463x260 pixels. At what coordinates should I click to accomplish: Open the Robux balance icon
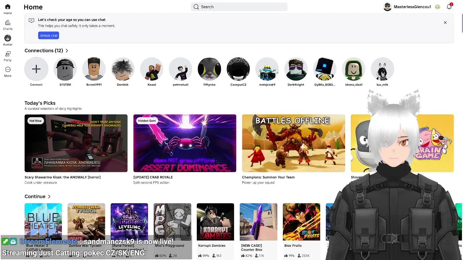click(x=438, y=7)
